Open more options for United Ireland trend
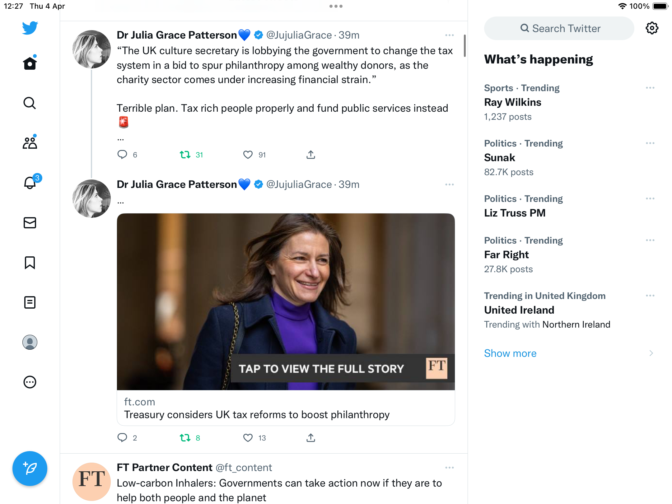The height and width of the screenshot is (504, 672). (650, 296)
